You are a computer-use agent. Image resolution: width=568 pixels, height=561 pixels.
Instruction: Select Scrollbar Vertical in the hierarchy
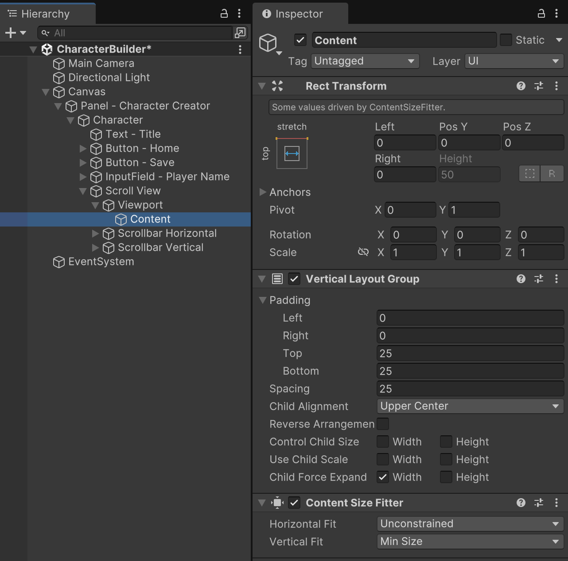[160, 247]
